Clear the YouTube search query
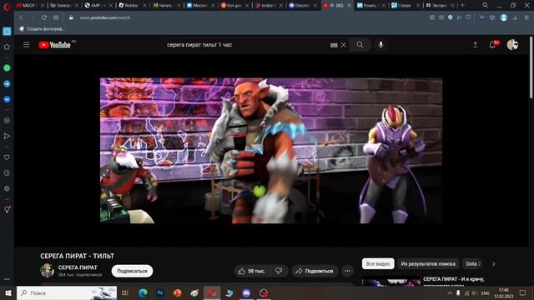This screenshot has width=534, height=300. tap(343, 44)
